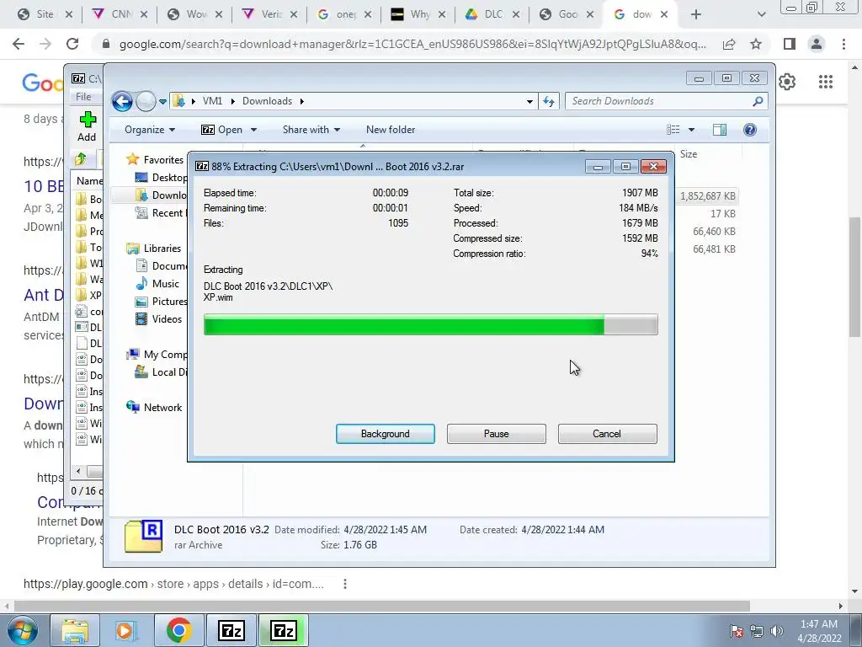Select Local Disk in navigation pane
Viewport: 862px width, 647px height.
(x=162, y=372)
